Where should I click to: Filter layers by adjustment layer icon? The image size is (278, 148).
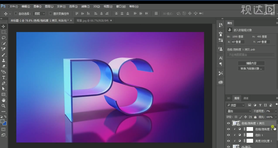click(255, 105)
